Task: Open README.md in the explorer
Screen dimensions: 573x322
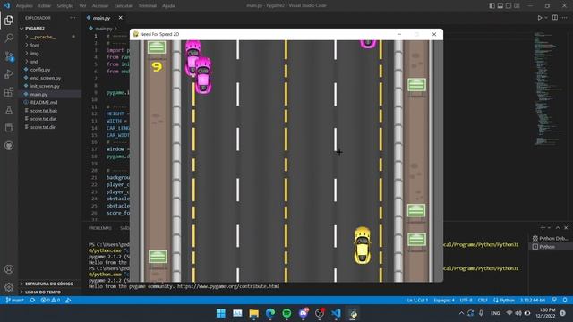Action: pyautogui.click(x=44, y=103)
